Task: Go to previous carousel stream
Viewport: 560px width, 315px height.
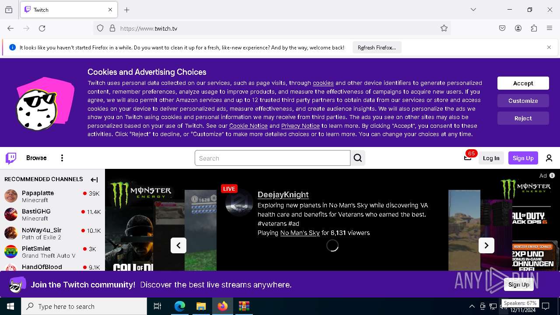Action: point(178,245)
